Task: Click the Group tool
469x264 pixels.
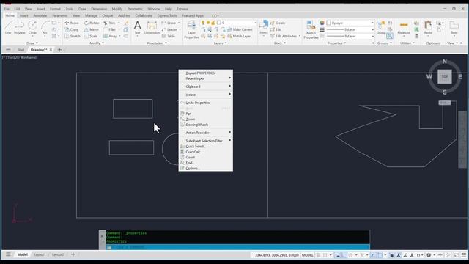Action: 381,28
